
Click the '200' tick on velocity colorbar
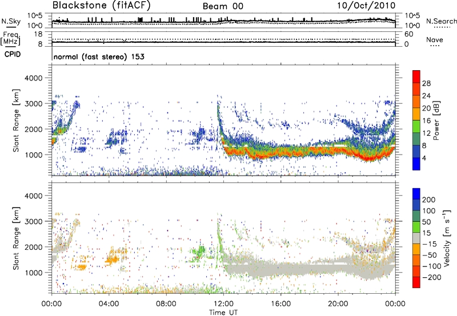tap(429, 200)
